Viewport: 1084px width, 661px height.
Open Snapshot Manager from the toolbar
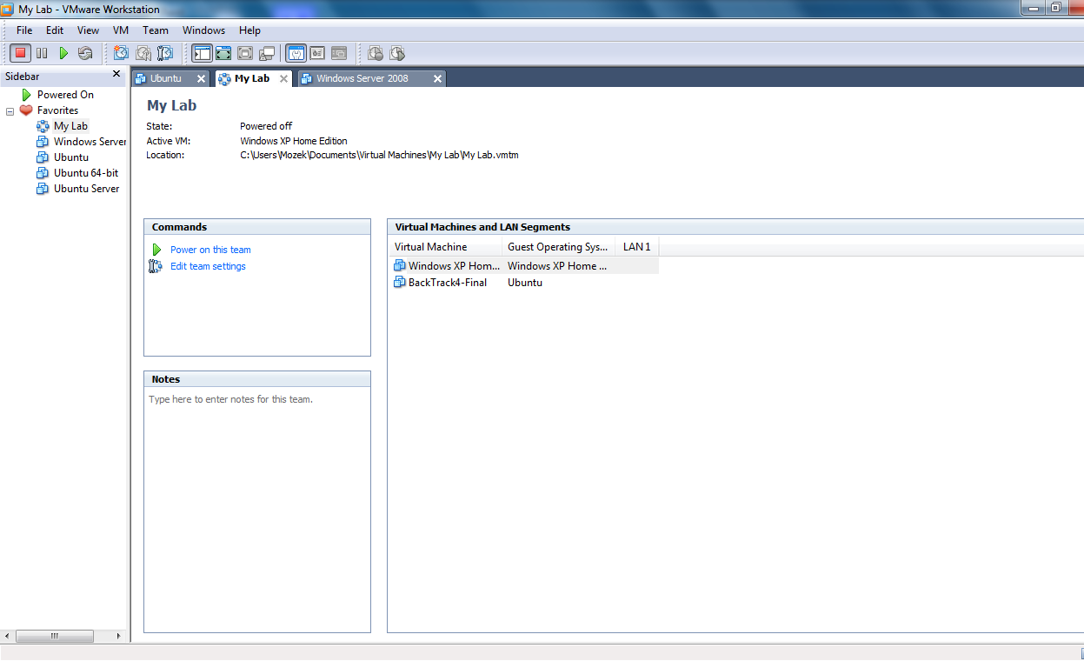point(165,53)
